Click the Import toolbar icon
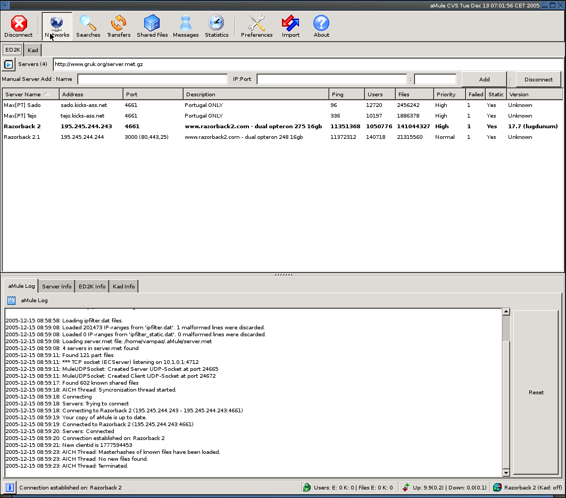Screen dimensions: 566x498 pyautogui.click(x=290, y=27)
